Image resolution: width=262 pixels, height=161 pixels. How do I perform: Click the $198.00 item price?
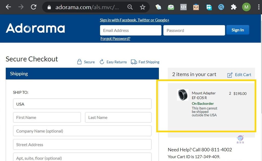(x=240, y=94)
